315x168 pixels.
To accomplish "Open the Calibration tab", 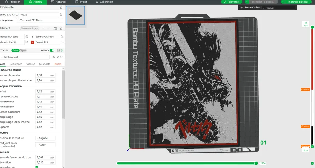I will [104, 2].
